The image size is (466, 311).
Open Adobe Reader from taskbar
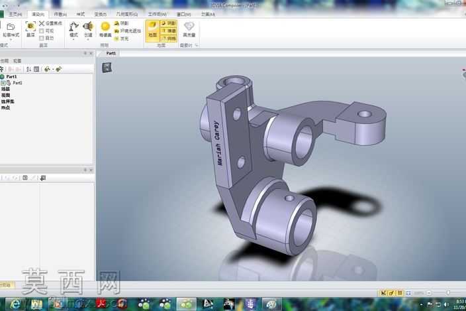pos(102,304)
